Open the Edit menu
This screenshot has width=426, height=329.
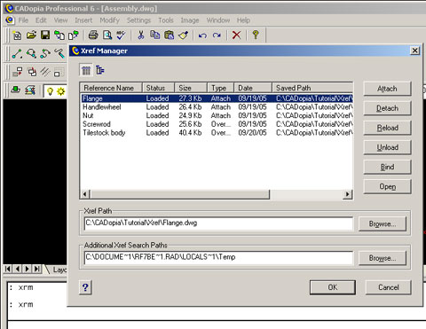(41, 20)
